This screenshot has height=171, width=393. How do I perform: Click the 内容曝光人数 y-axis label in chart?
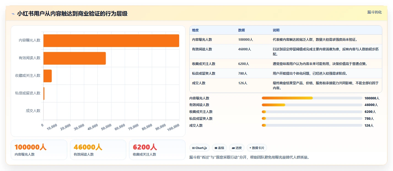click(x=29, y=40)
